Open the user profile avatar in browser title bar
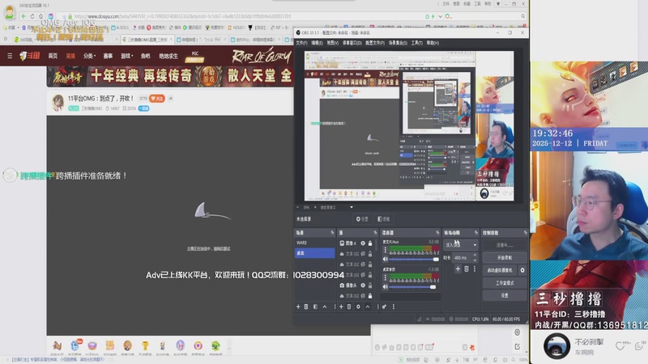This screenshot has height=364, width=648. [x=10, y=13]
